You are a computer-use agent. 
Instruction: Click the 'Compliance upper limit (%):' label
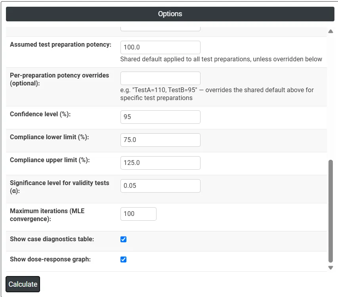pyautogui.click(x=50, y=160)
